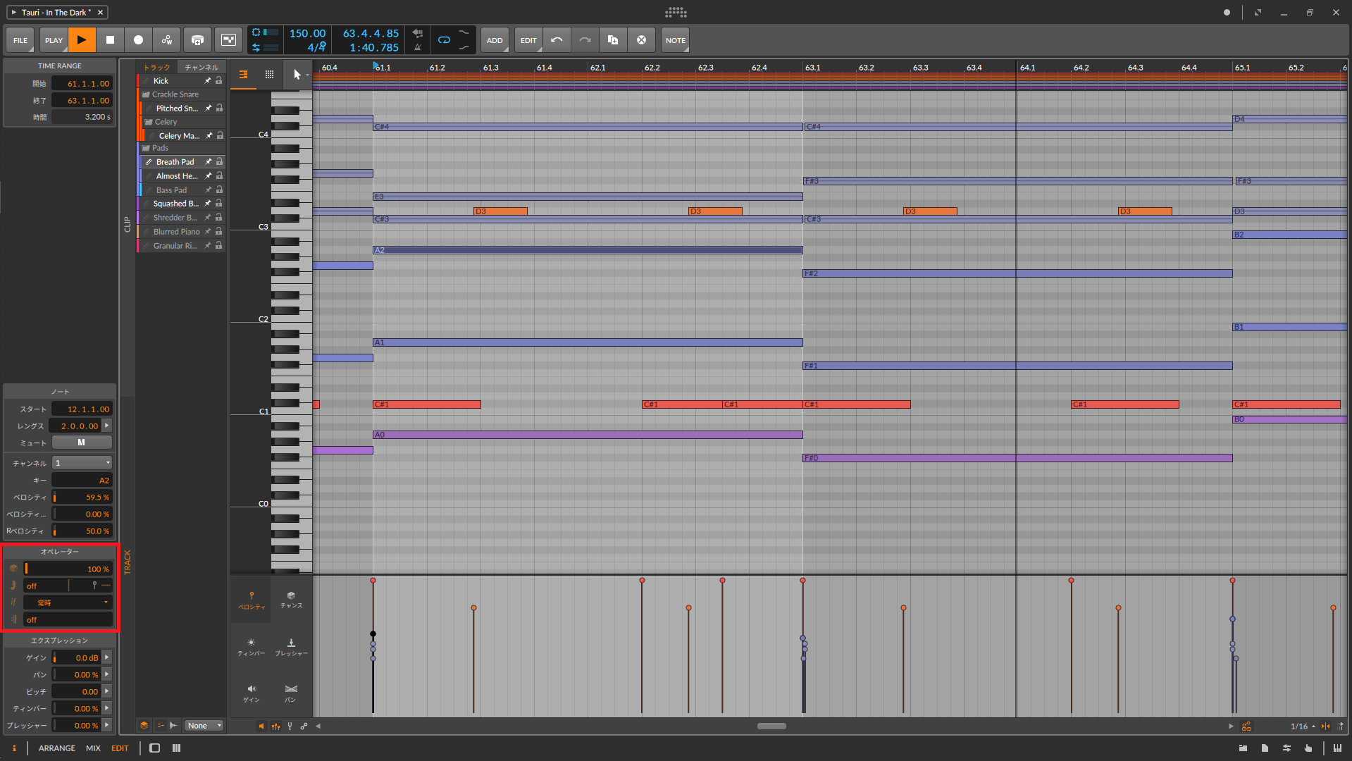Viewport: 1352px width, 761px height.
Task: Select drum grid view icon
Action: (269, 74)
